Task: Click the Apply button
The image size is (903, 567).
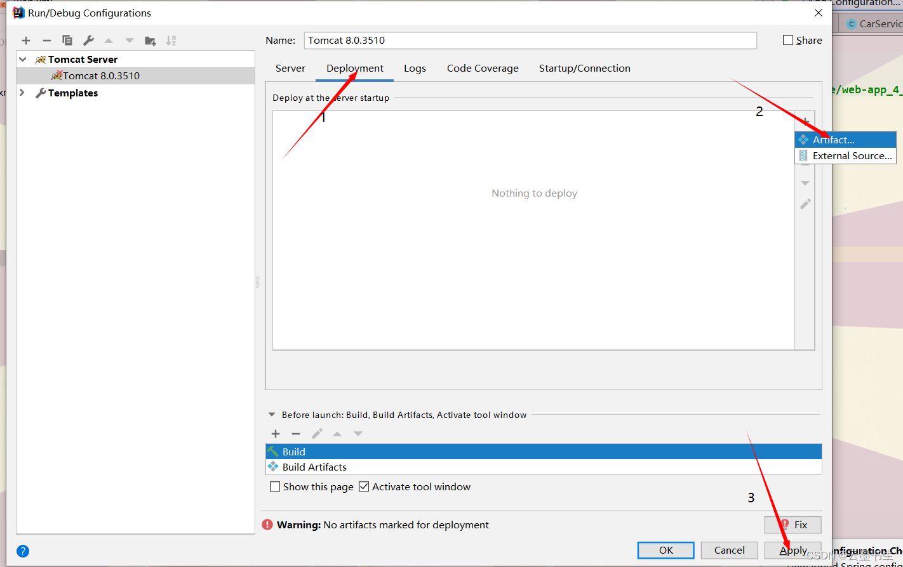Action: pyautogui.click(x=793, y=550)
